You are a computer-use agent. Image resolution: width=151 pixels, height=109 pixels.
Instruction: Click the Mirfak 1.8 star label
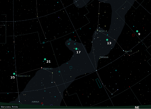coord(103,31)
